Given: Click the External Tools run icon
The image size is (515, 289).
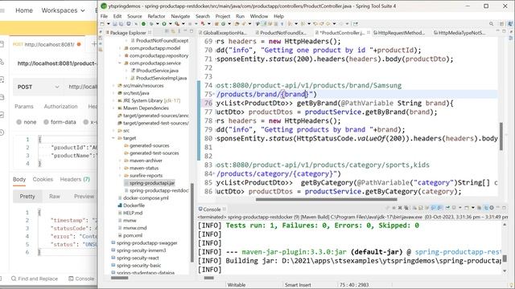Looking at the screenshot, I should click(177, 23).
